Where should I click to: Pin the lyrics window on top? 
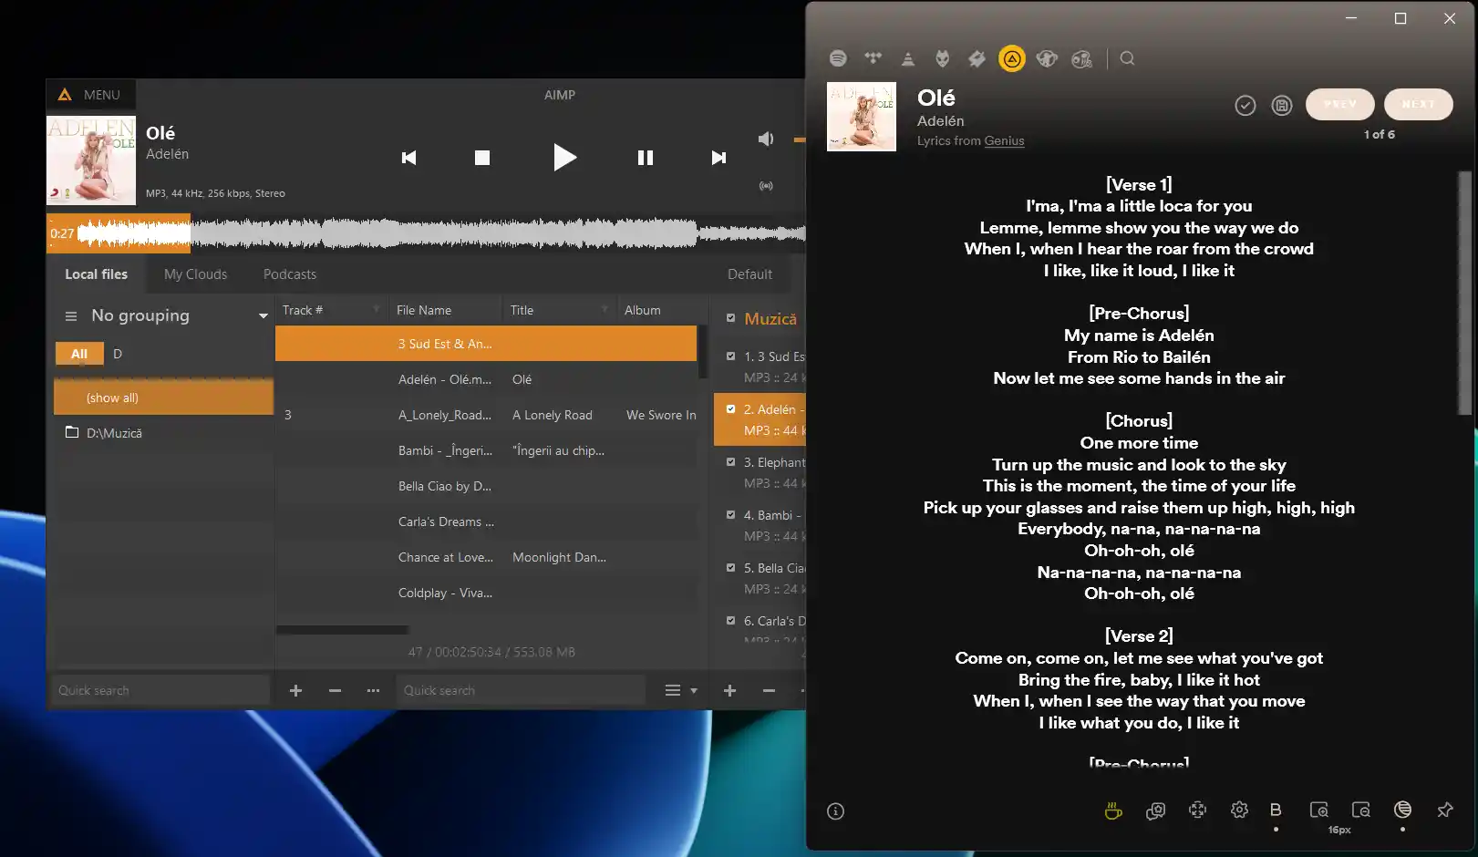tap(1445, 810)
